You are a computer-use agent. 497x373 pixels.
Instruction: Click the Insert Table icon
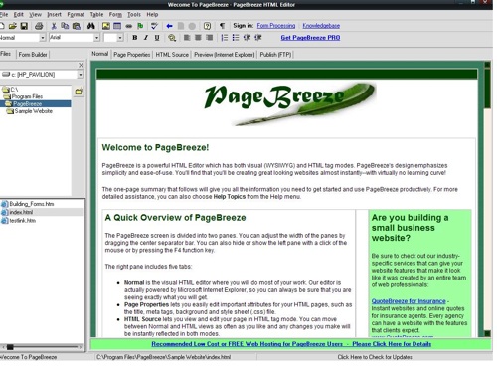[117, 26]
